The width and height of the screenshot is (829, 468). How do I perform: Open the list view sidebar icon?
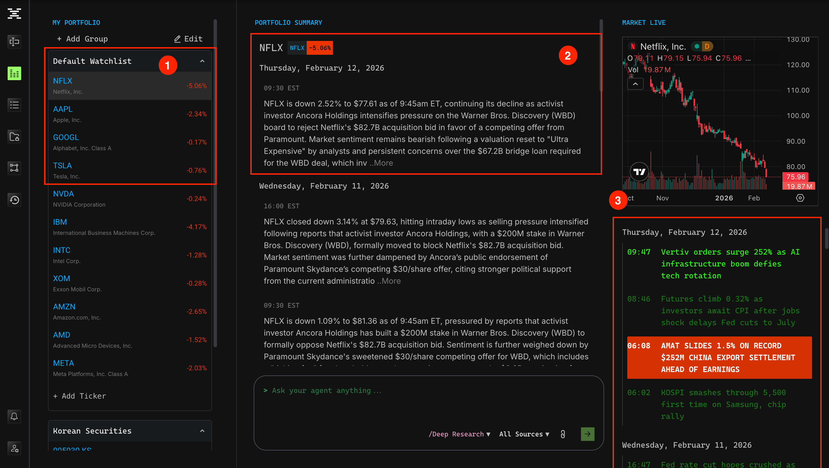coord(14,105)
